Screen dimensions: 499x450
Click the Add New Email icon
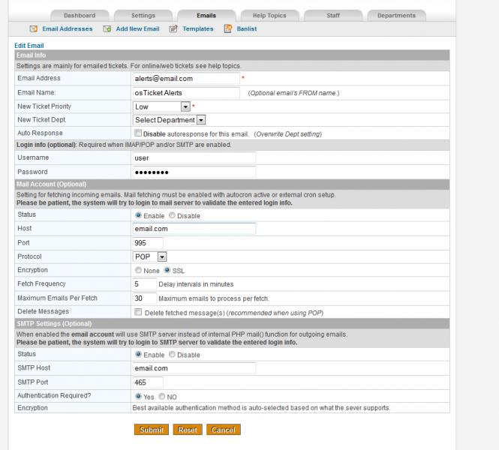[x=108, y=29]
